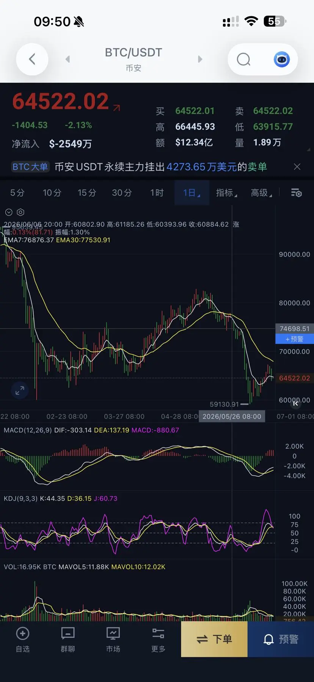Tap the -2.13% change percentage
This screenshot has height=682, width=314.
78,125
